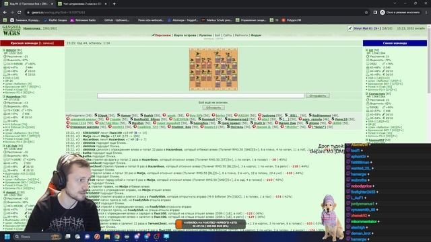This screenshot has height=242, width=431.
Task: Open the PolygonFM bookmark
Action: [292, 20]
